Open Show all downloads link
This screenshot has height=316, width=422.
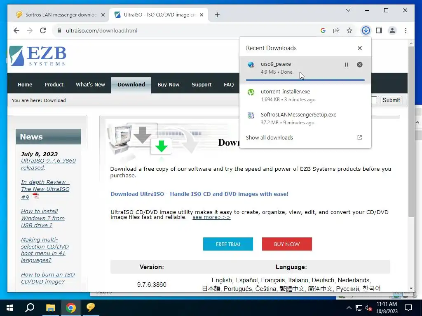coord(270,137)
